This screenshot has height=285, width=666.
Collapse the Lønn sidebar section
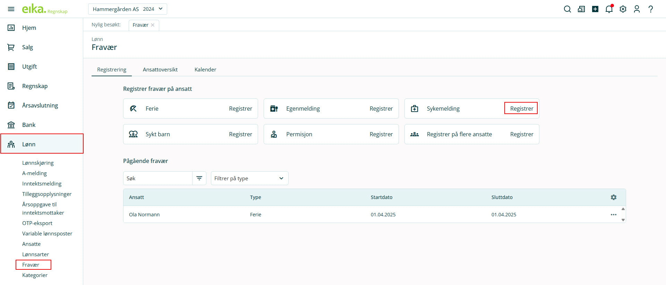[x=42, y=144]
